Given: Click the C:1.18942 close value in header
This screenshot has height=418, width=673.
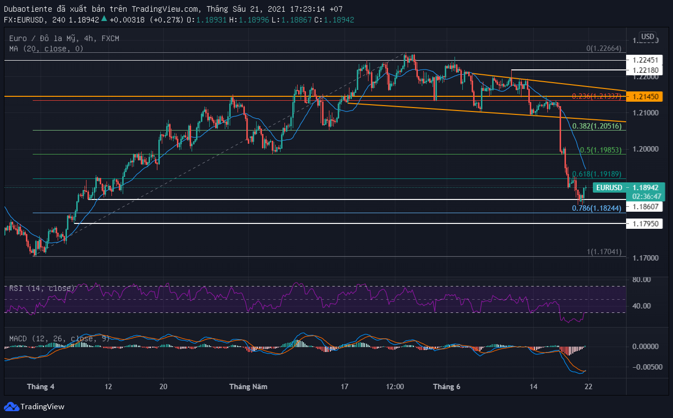Looking at the screenshot, I should coord(334,20).
